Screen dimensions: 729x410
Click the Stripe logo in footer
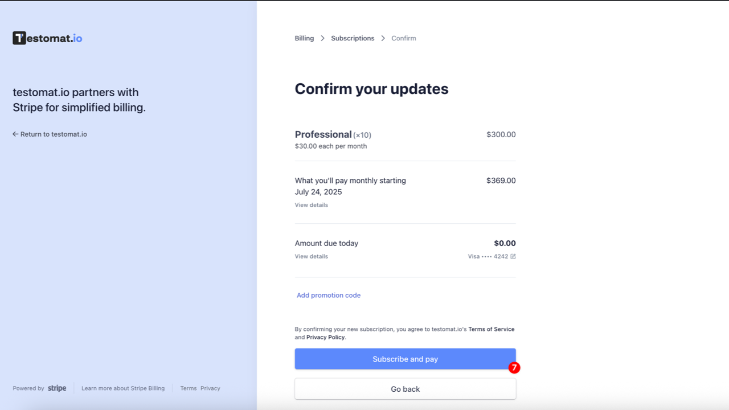pos(57,388)
